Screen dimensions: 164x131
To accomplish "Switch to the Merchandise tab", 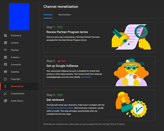I will (65, 15).
